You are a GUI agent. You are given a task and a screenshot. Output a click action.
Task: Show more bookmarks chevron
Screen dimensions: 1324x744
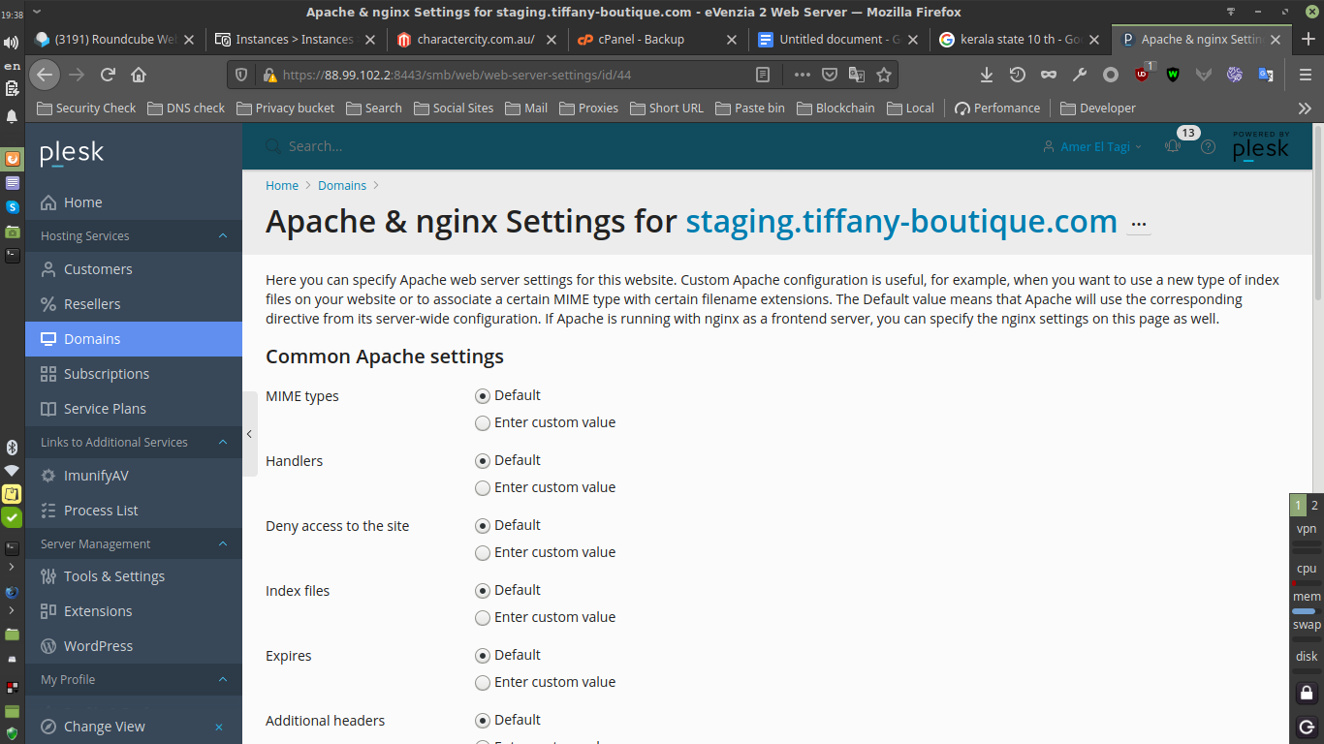(1305, 108)
